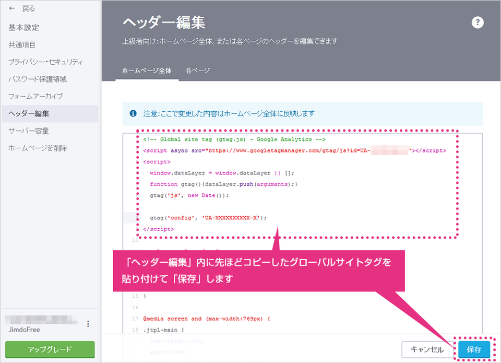
Task: Click the キャンセル button
Action: click(427, 349)
